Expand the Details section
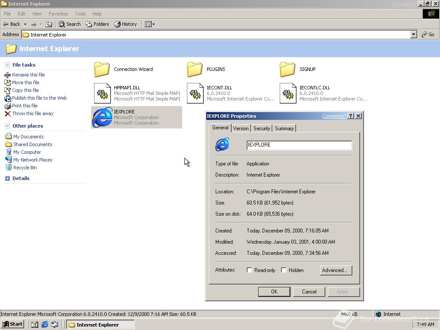The height and width of the screenshot is (330, 440). point(8,178)
